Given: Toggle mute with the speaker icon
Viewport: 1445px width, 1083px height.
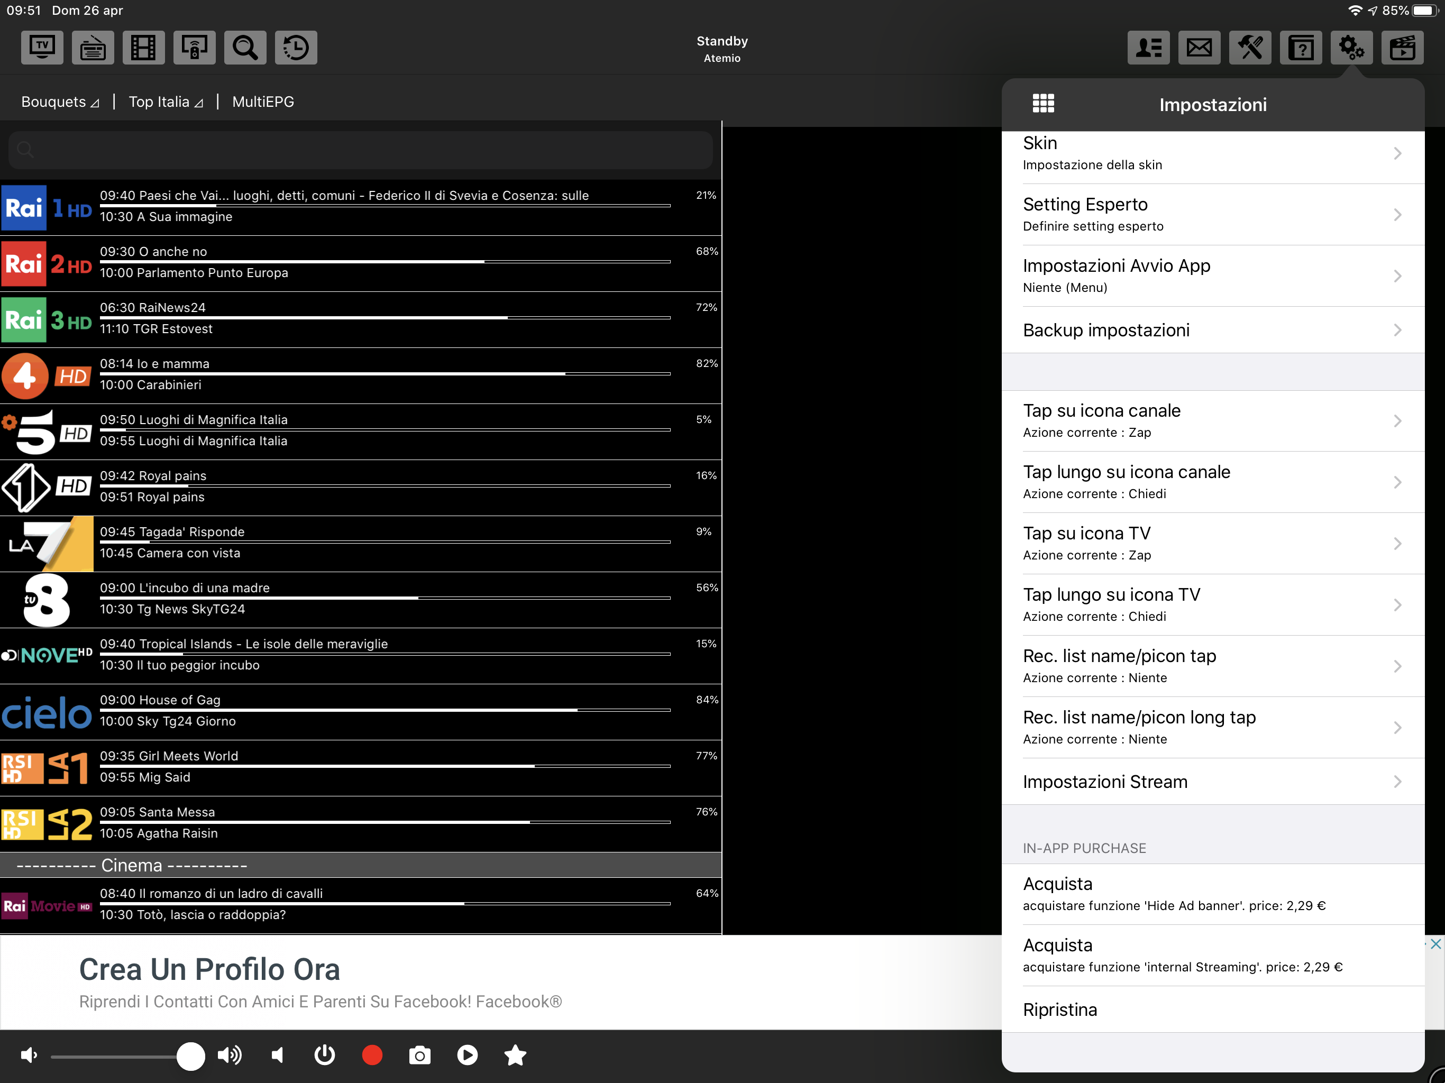Looking at the screenshot, I should coord(278,1055).
